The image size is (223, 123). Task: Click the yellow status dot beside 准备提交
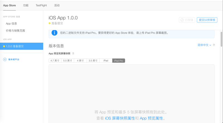pos(50,23)
